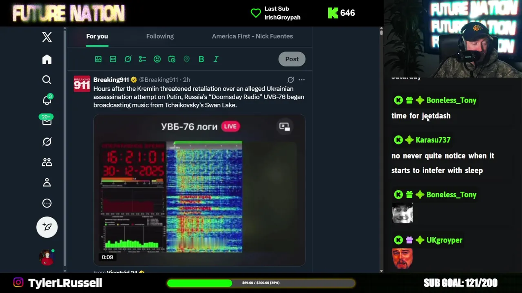The image size is (522, 293).
Task: Open the Grok icon in sidebar
Action: pos(47,142)
